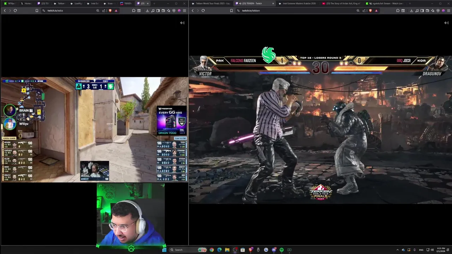
Task: Open the main menu in the eslcs window
Action: (x=184, y=11)
